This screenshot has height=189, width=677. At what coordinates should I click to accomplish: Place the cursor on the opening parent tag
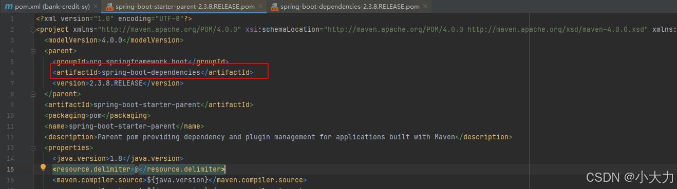pos(60,51)
